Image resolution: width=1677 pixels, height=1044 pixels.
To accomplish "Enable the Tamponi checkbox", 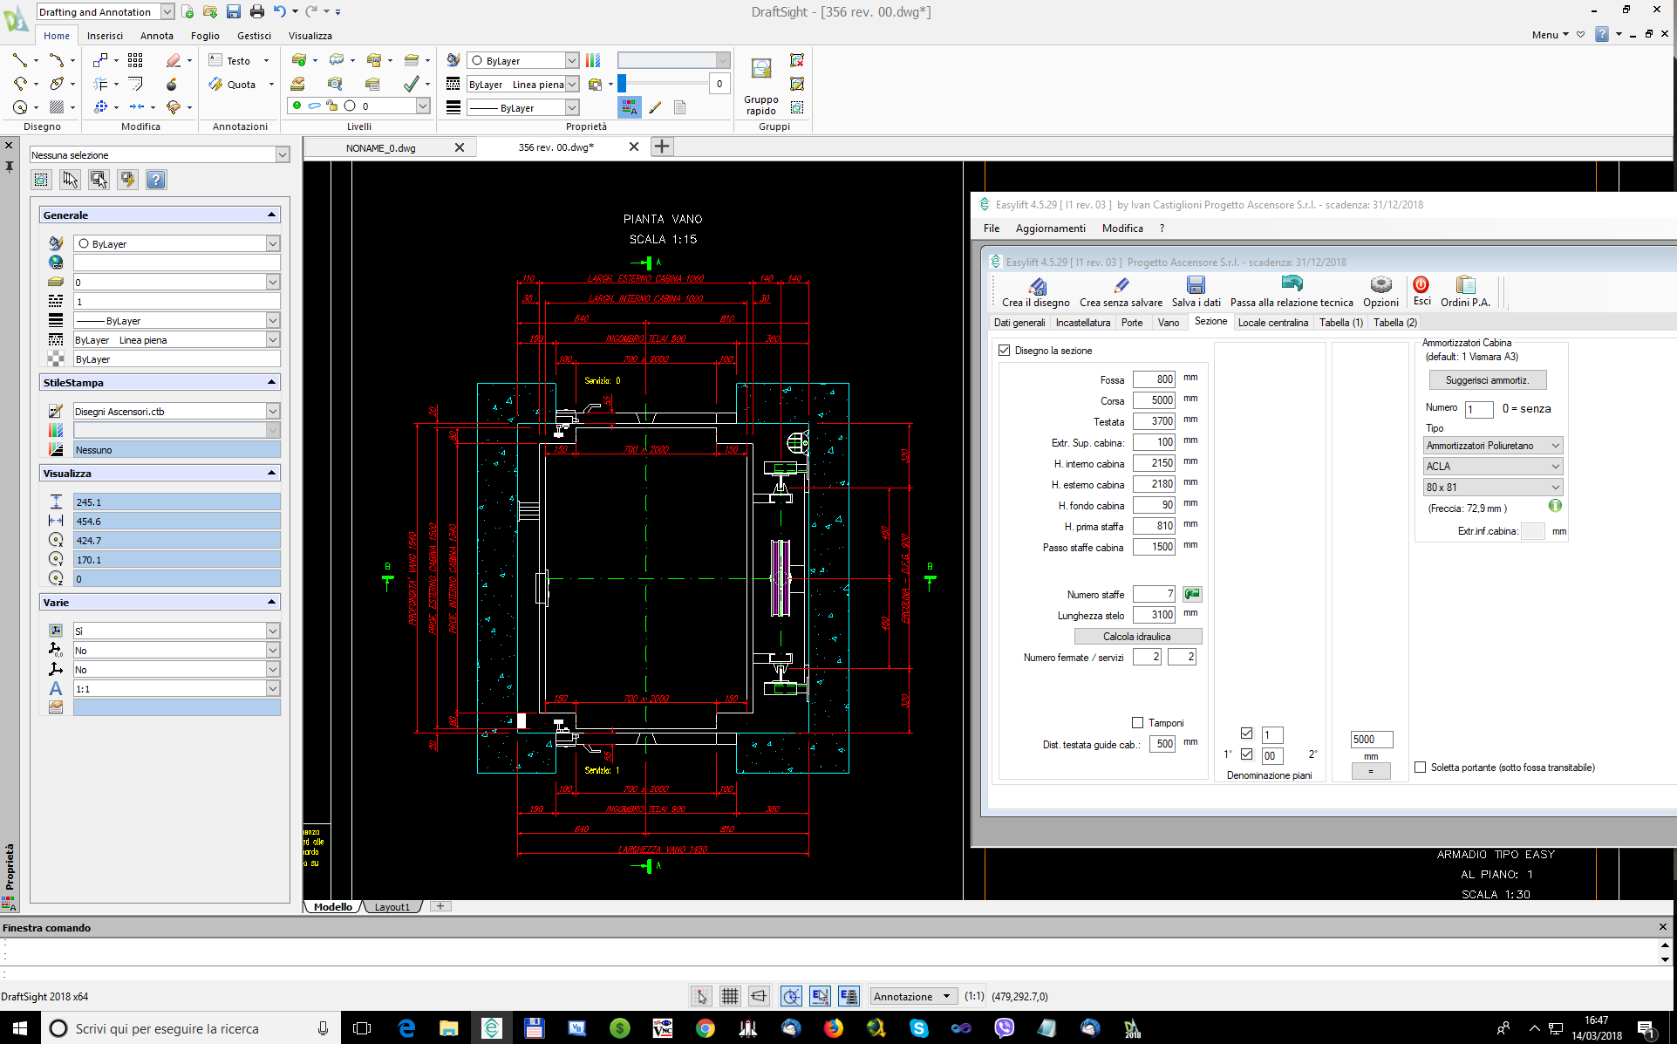I will coord(1137,722).
